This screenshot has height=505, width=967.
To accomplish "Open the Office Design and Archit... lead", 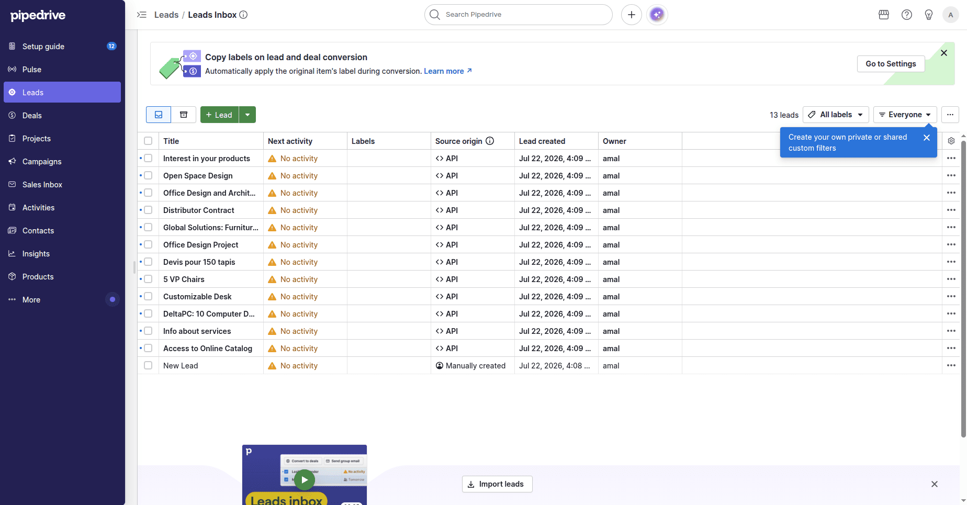I will tap(209, 193).
